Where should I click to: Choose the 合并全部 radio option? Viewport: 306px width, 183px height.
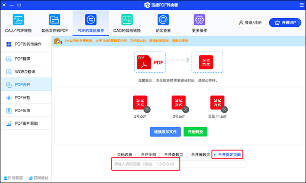137,154
